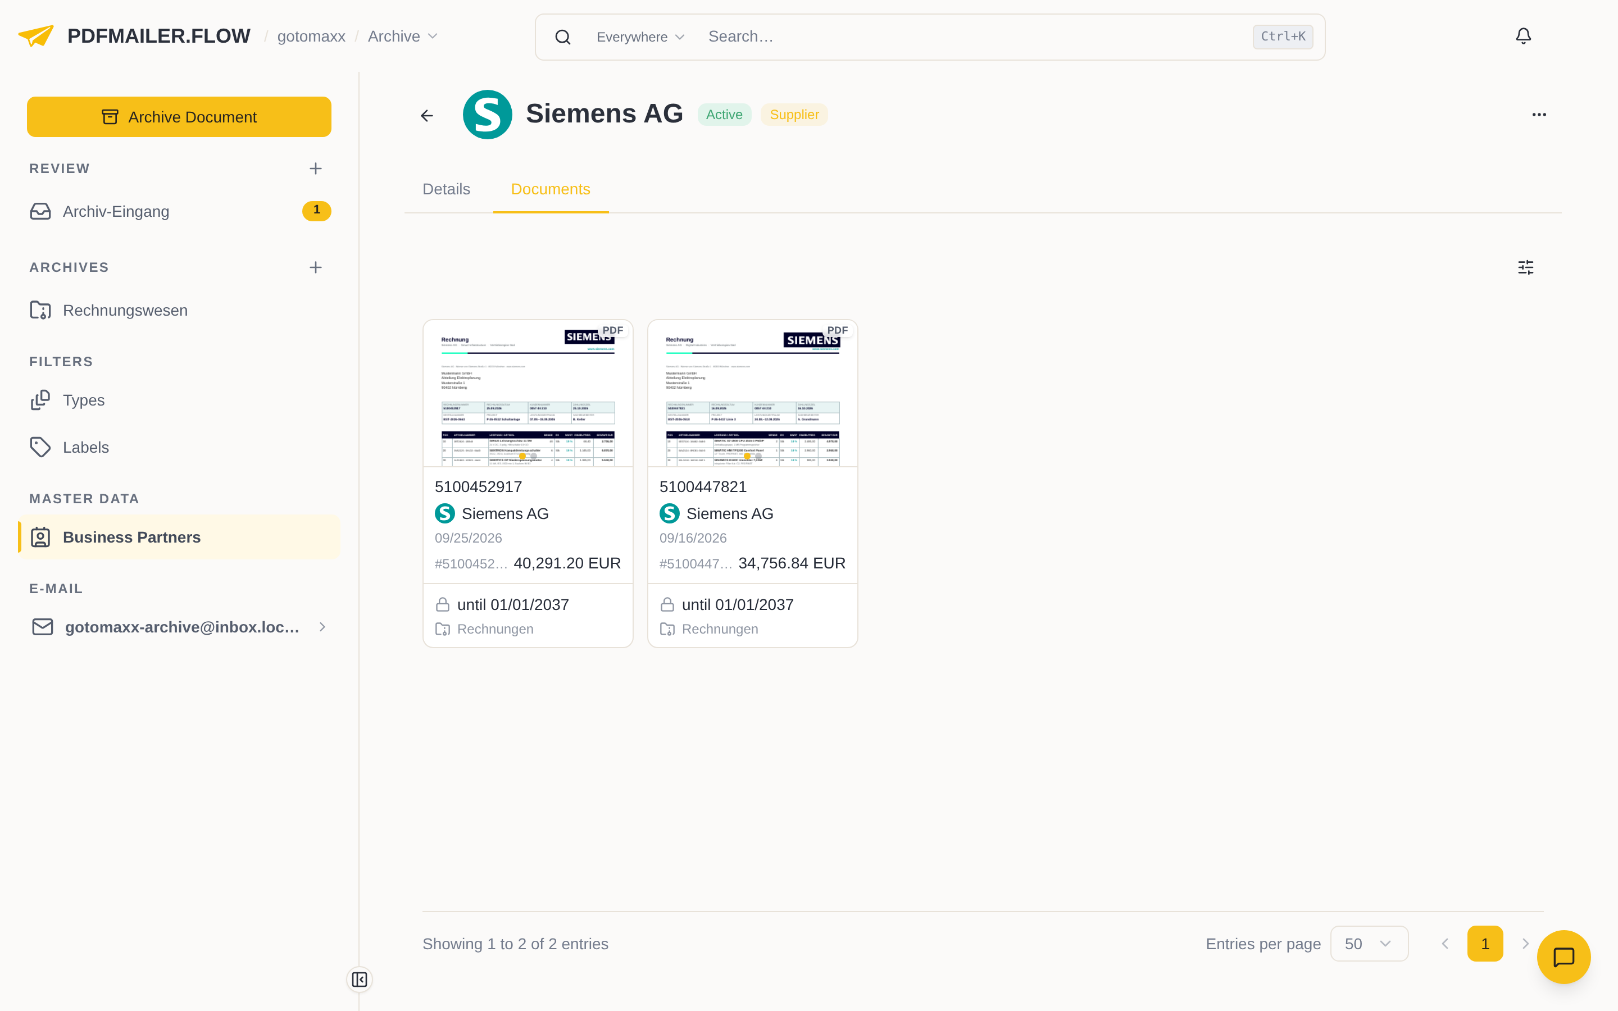Click the search magnifier icon
Screen dimensions: 1618x1011
pos(563,37)
